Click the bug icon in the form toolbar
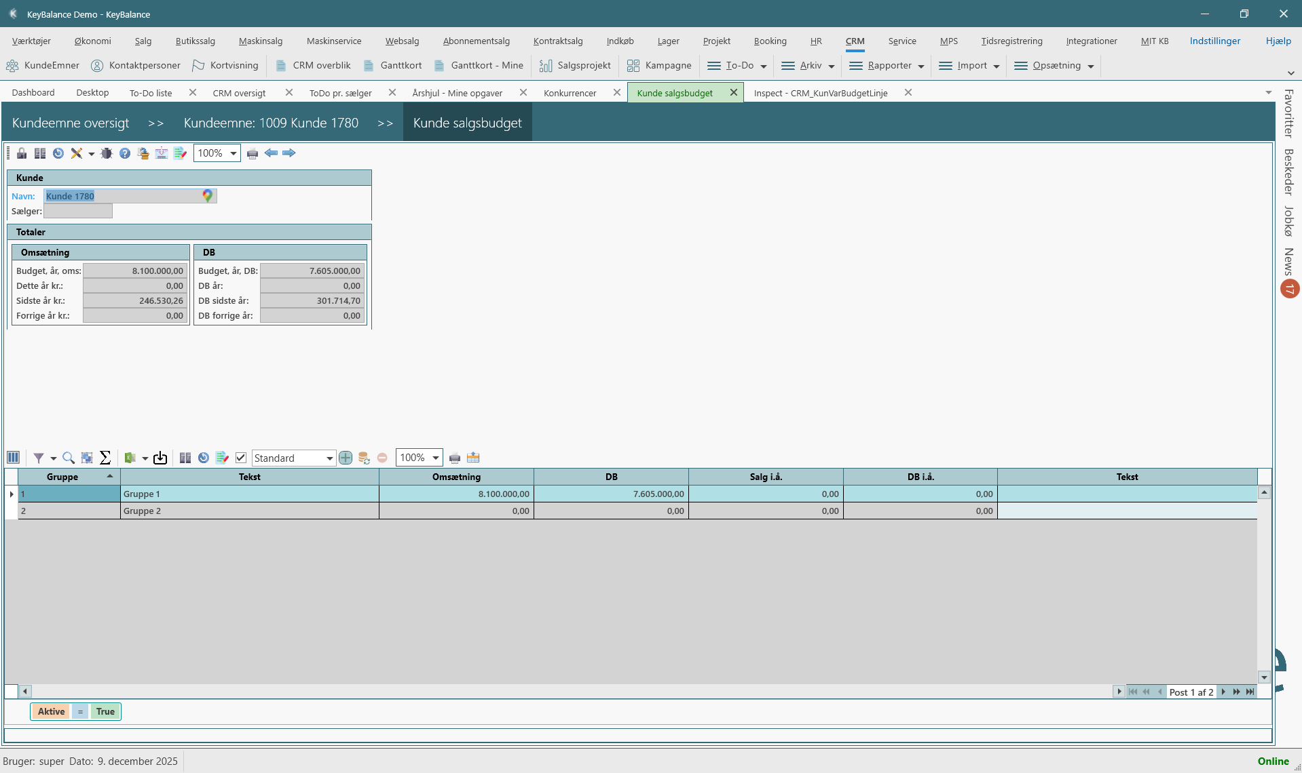The image size is (1302, 773). tap(107, 153)
